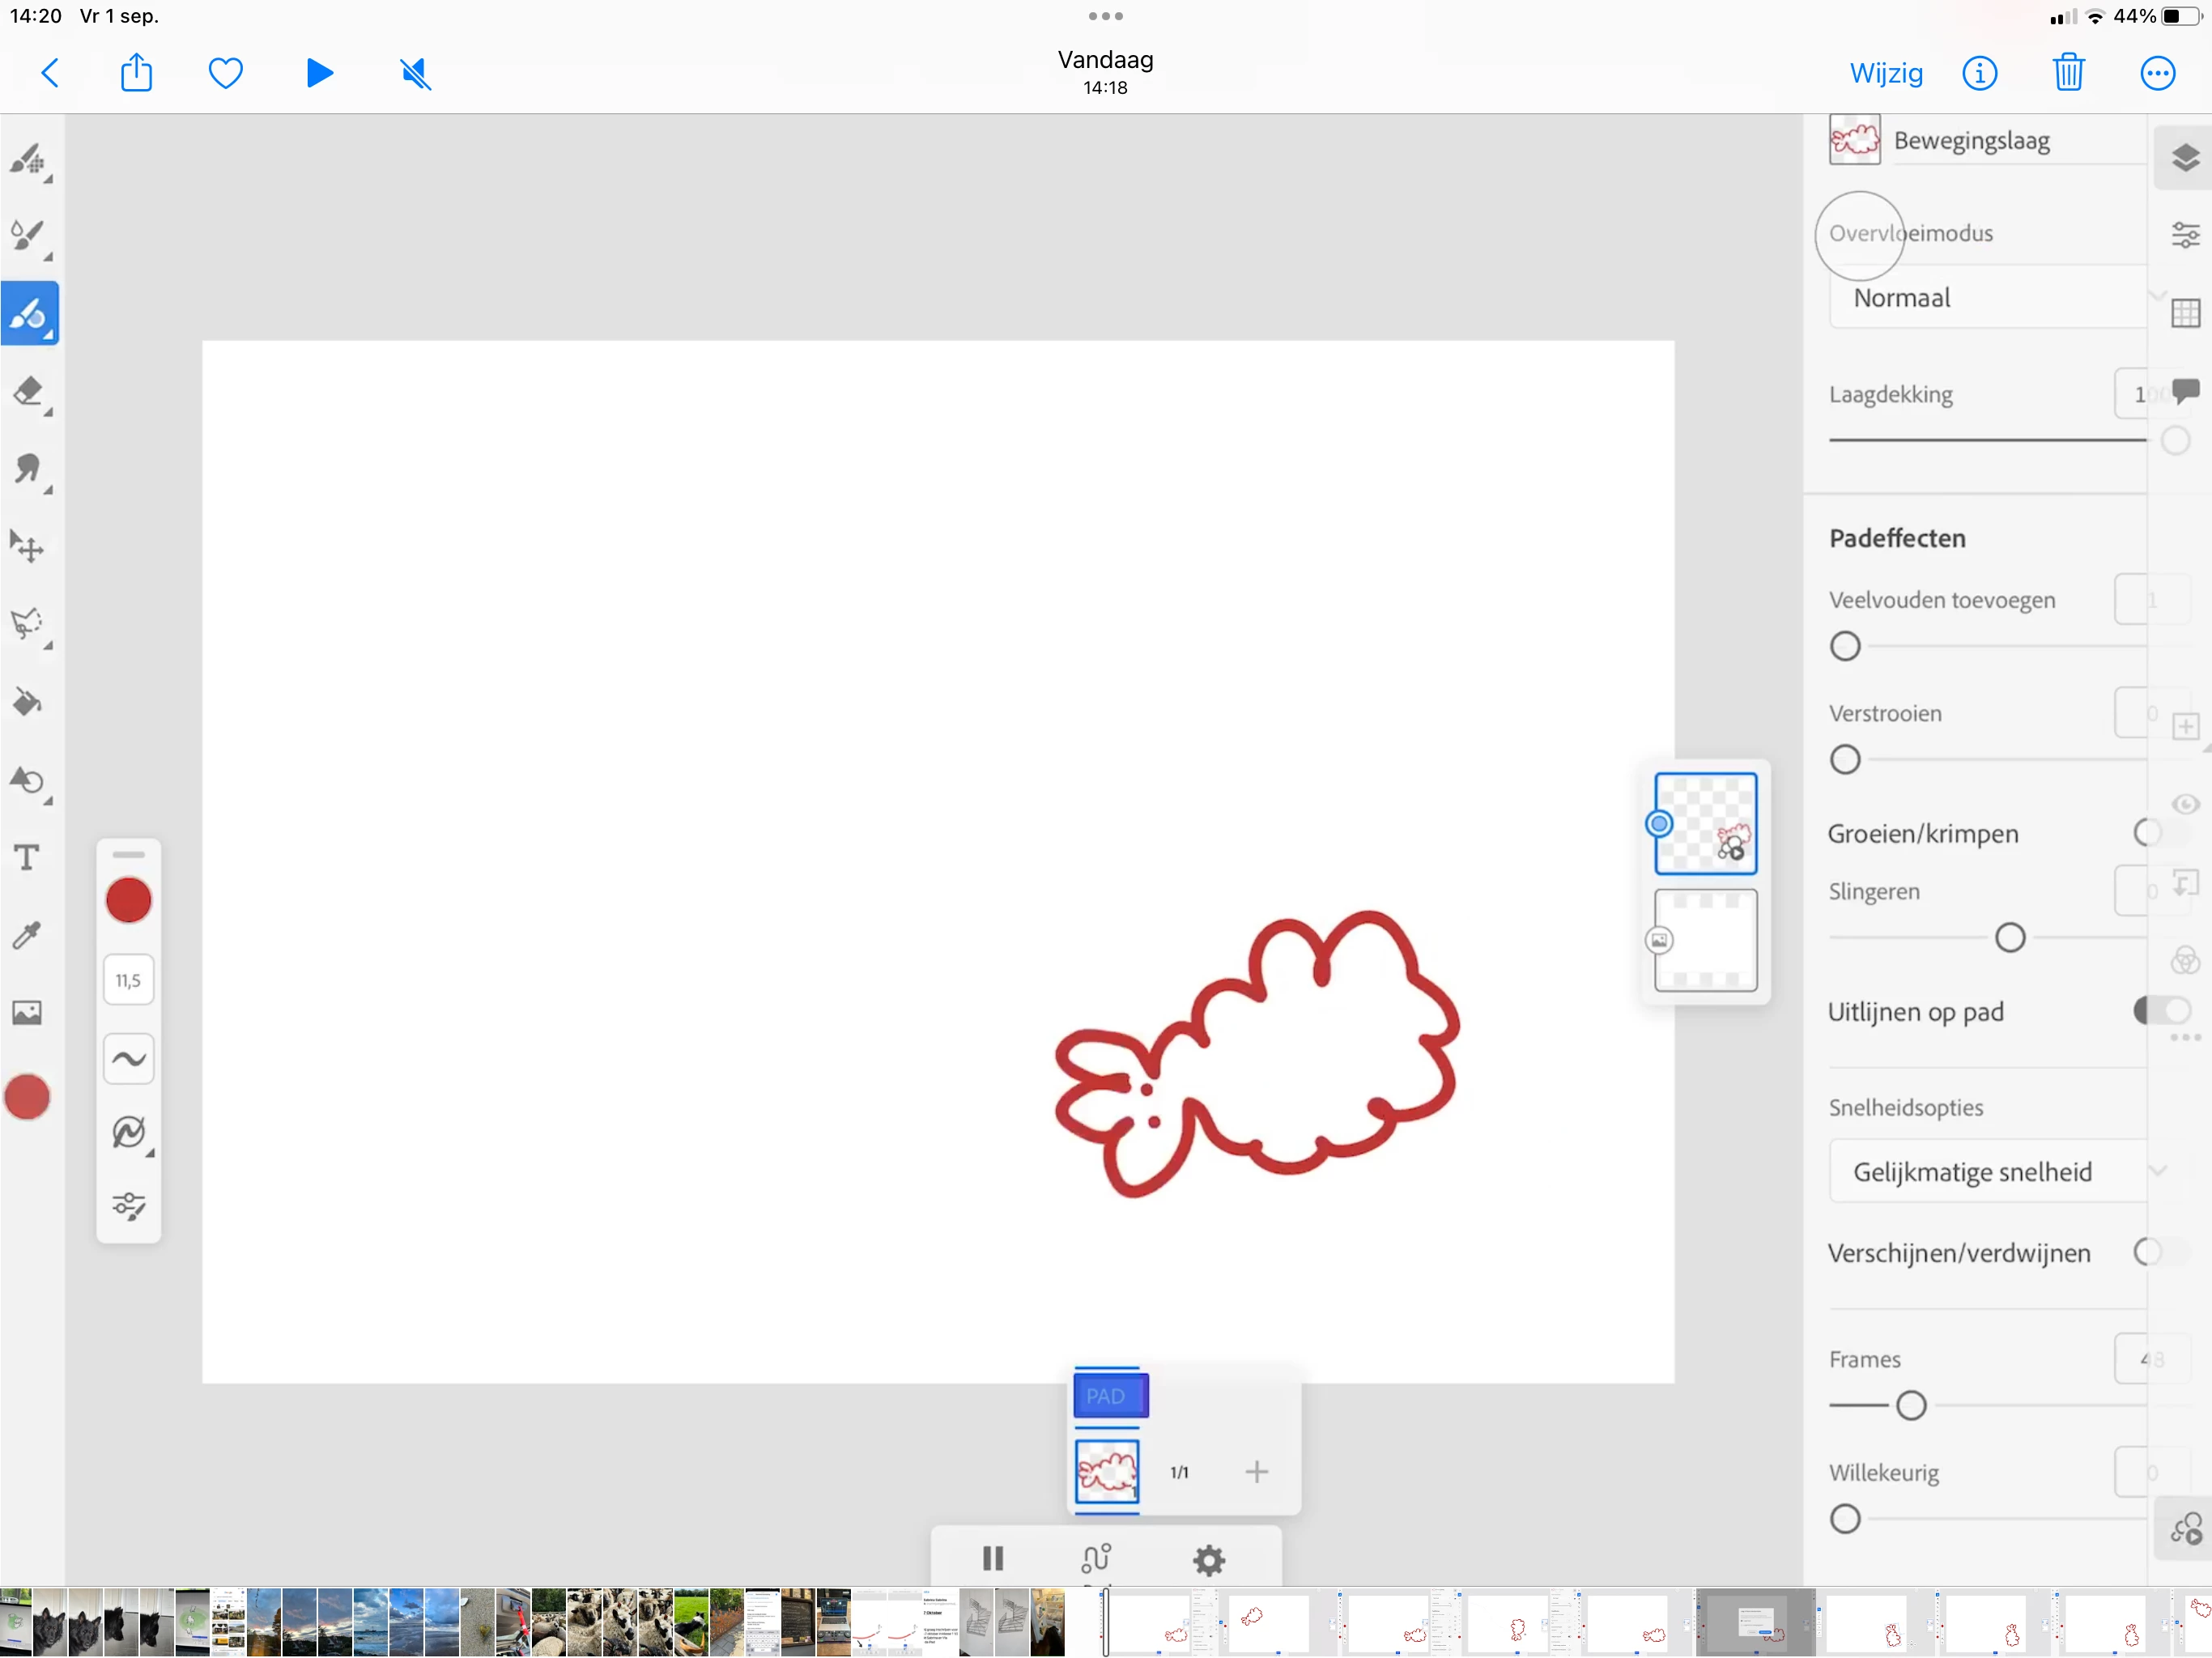Add a new frame with plus

pos(1256,1471)
